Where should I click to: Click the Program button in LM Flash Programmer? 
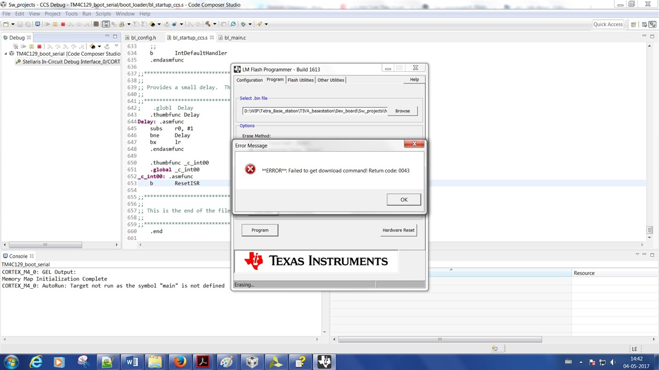click(260, 230)
